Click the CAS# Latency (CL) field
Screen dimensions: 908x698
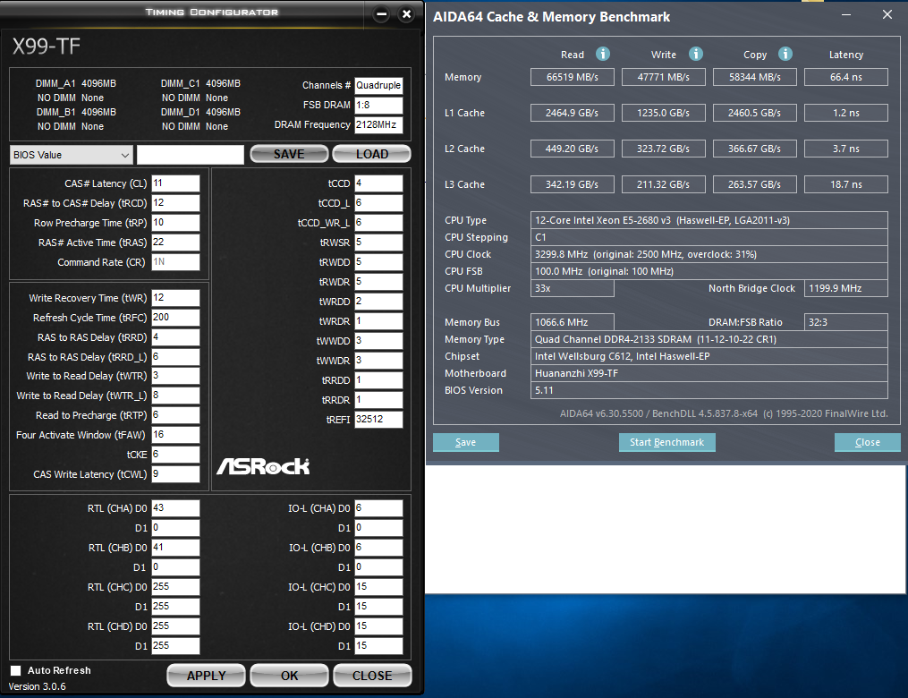175,183
